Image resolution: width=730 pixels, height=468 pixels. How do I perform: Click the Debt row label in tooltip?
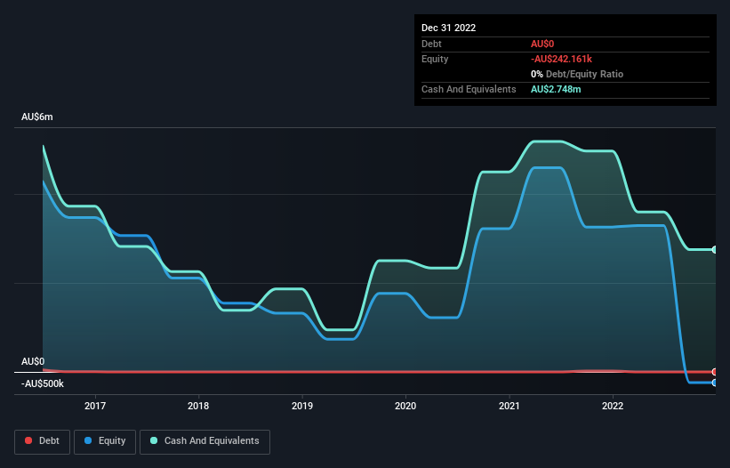tap(431, 44)
